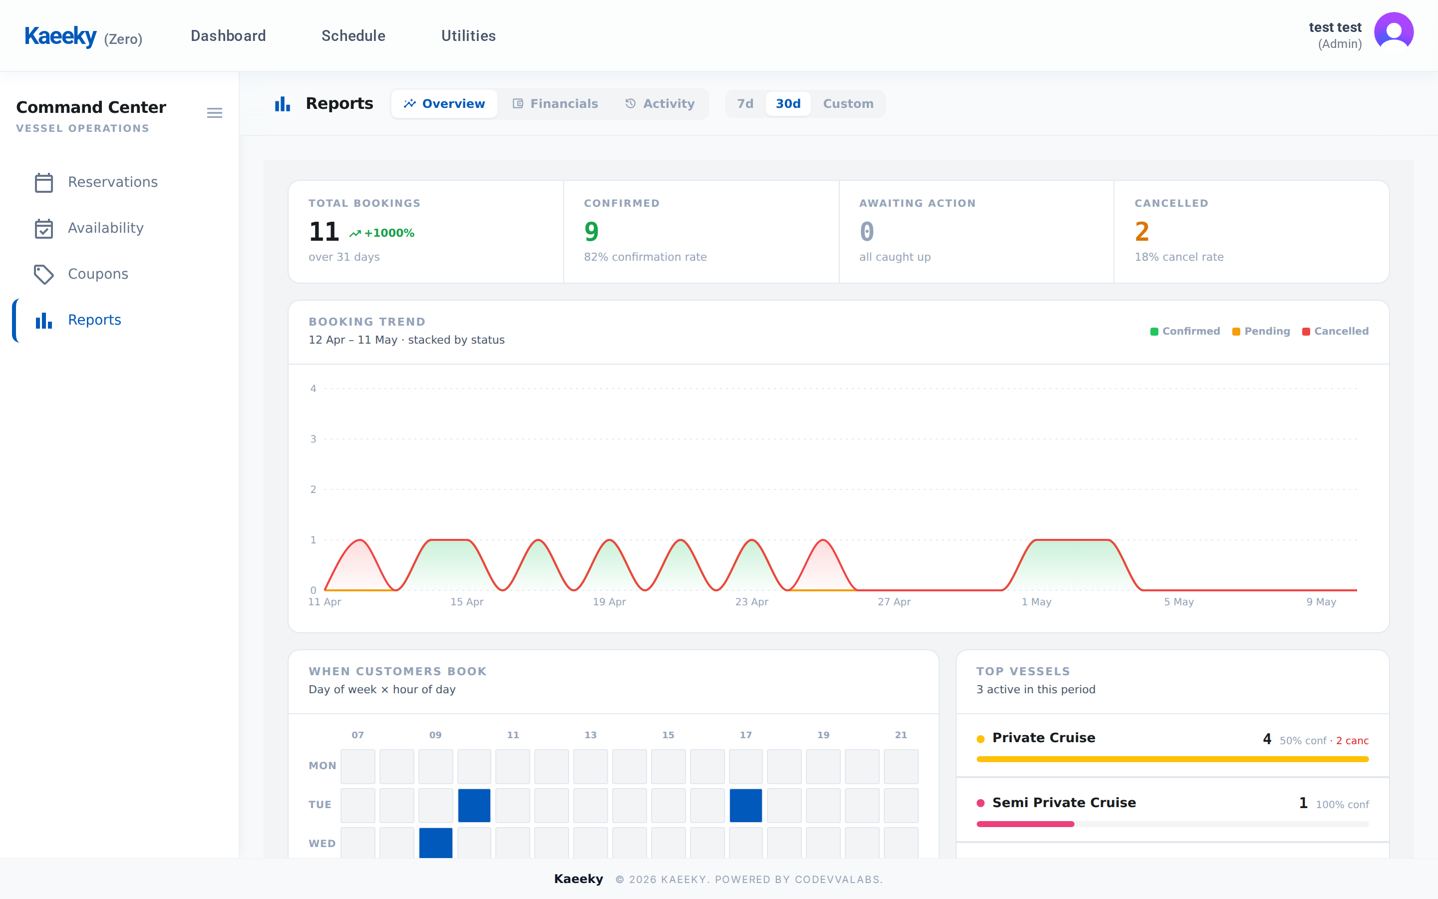
Task: Expand the Private Cruise vessel row
Action: 1172,746
